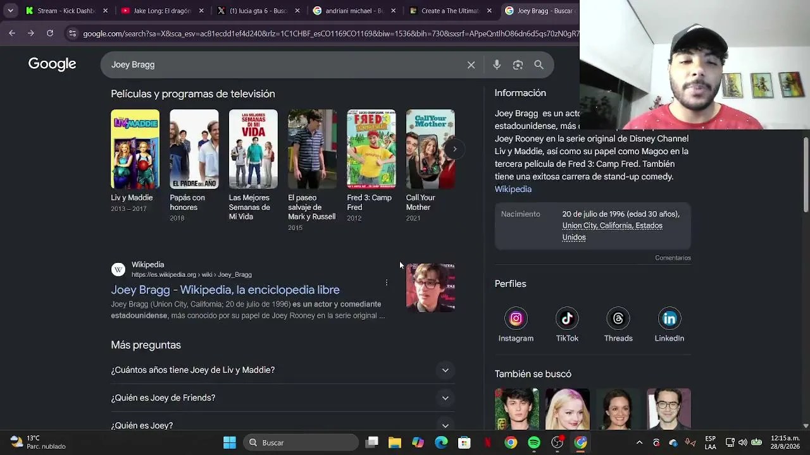Select the Las Mejores Semanas de Mi Vida poster
This screenshot has height=455, width=810.
click(x=253, y=149)
